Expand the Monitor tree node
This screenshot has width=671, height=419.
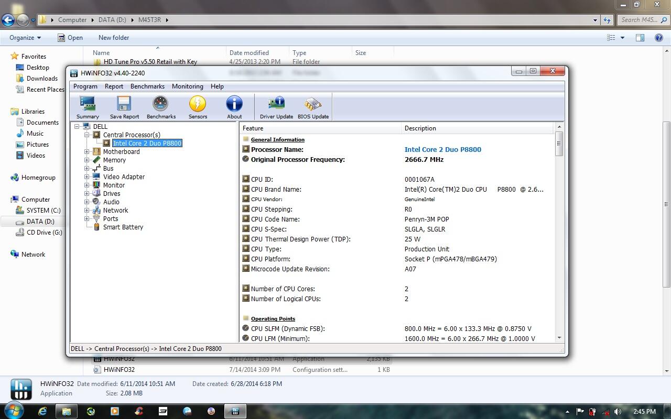pos(87,185)
